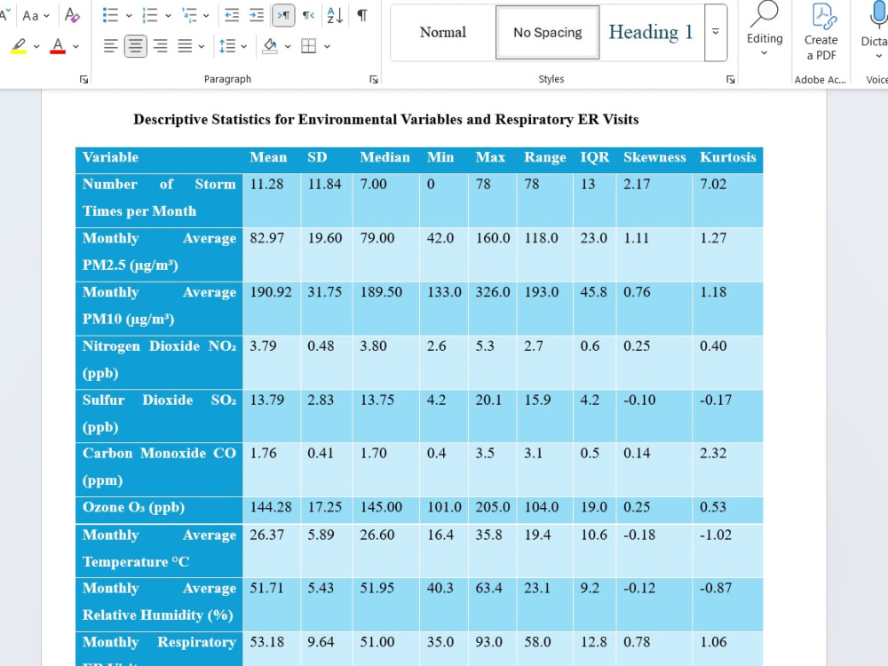Click the Median column header
Screen dimensions: 888x666
385,157
